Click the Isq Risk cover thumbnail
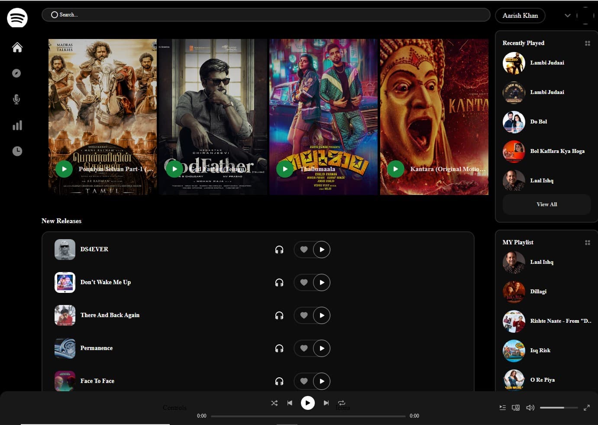Image resolution: width=598 pixels, height=425 pixels. click(514, 350)
